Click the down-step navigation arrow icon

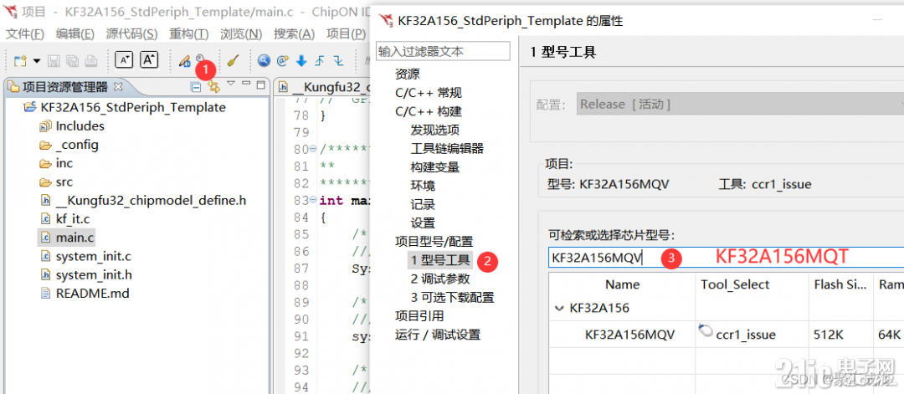coord(338,60)
